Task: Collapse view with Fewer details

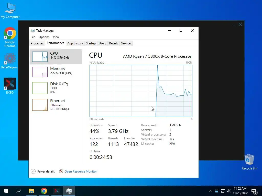Action: point(43,171)
